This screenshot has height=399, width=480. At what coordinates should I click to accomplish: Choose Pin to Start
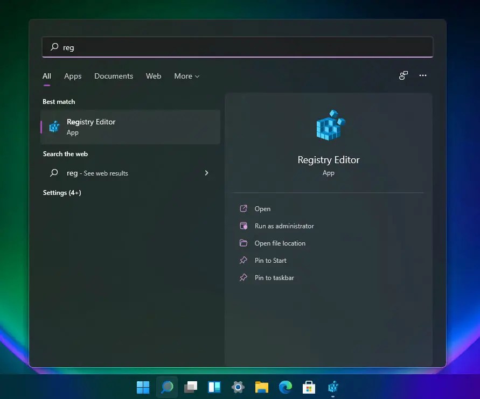(263, 261)
